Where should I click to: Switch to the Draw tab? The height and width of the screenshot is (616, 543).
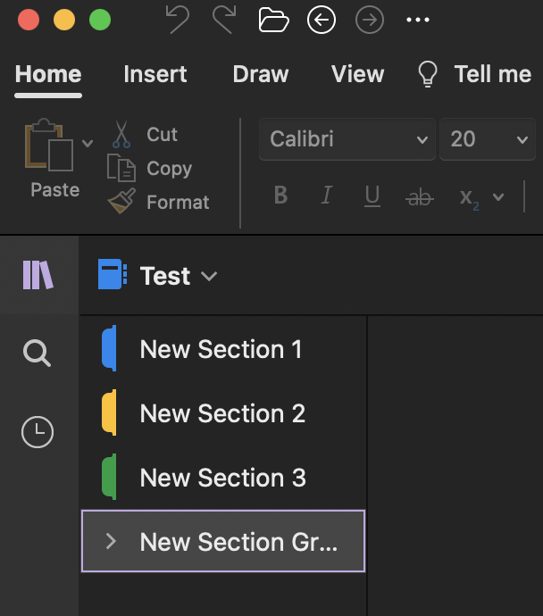coord(261,74)
